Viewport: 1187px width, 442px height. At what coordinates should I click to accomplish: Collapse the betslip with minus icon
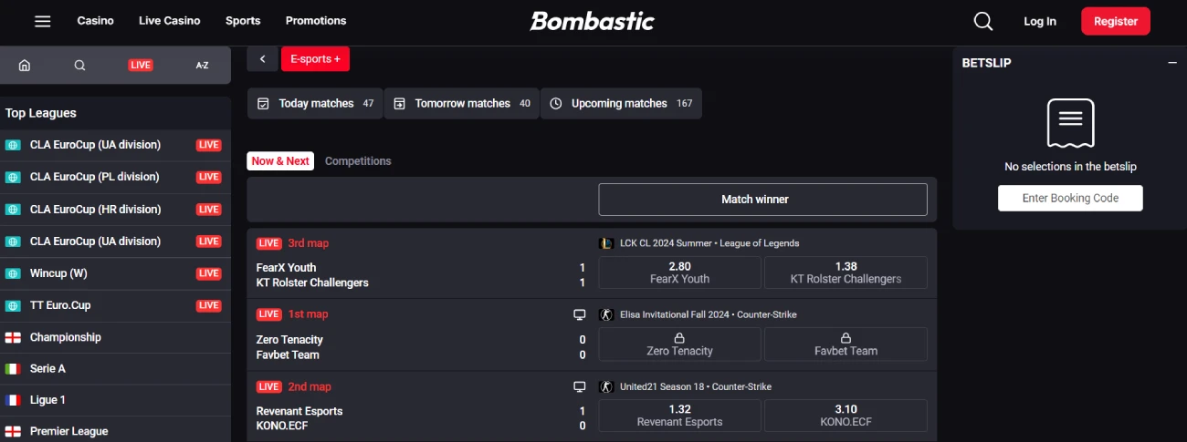click(x=1172, y=63)
